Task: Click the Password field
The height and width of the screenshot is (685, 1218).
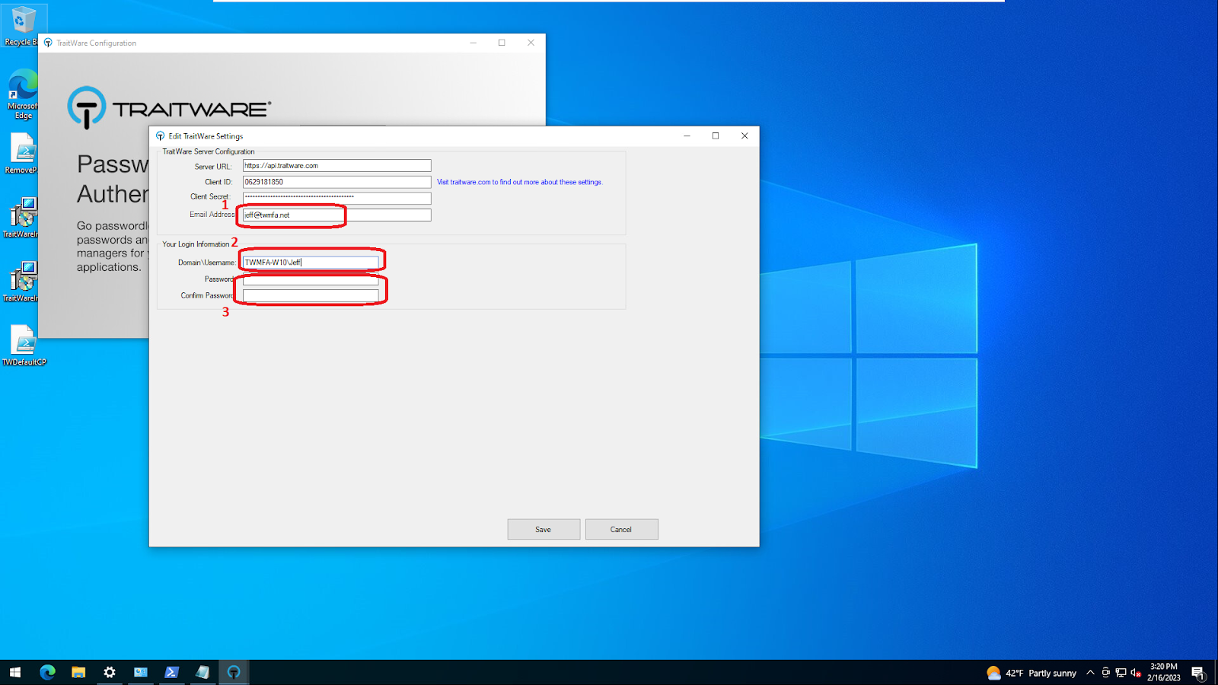Action: [311, 279]
